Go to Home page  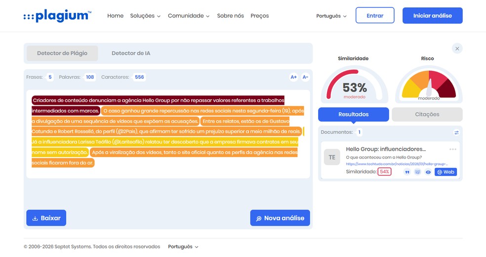coord(115,16)
